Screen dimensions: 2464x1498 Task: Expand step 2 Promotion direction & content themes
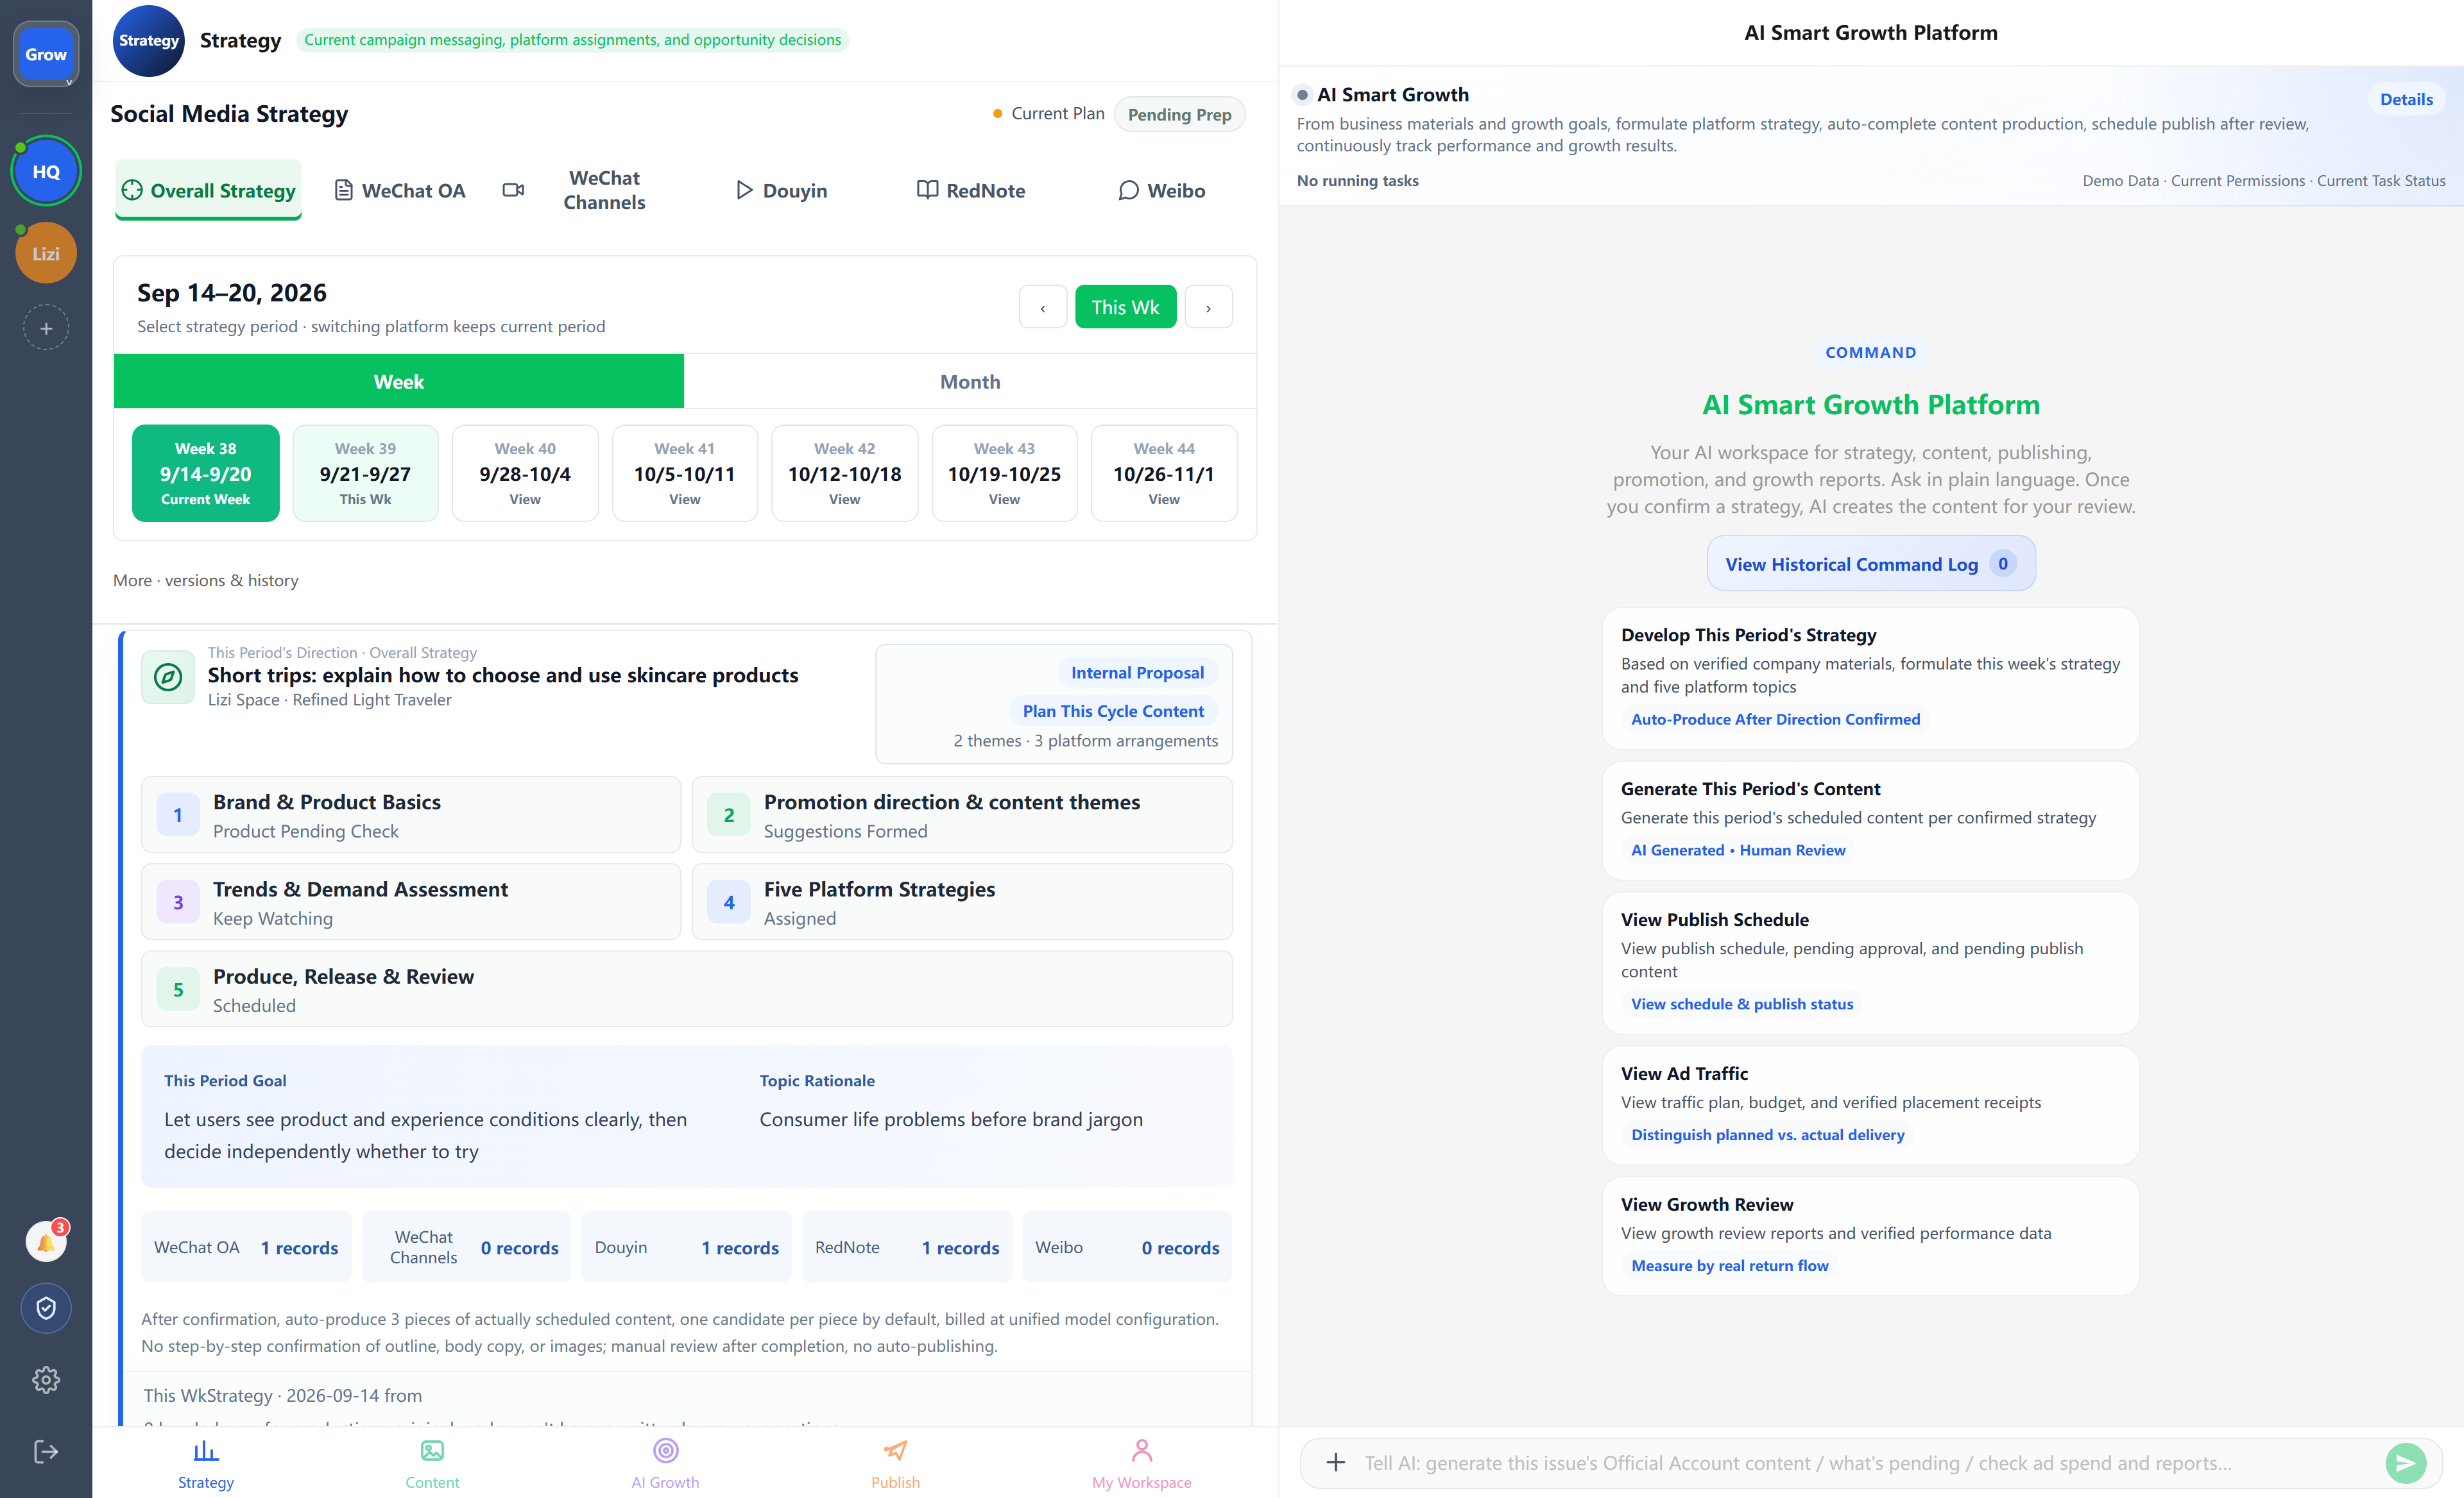tap(962, 814)
